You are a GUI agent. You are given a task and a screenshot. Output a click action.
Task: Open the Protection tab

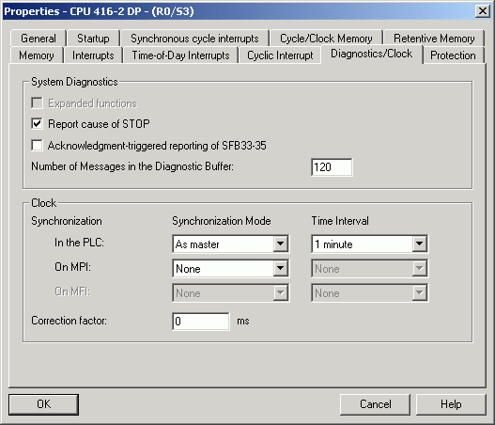click(x=453, y=55)
